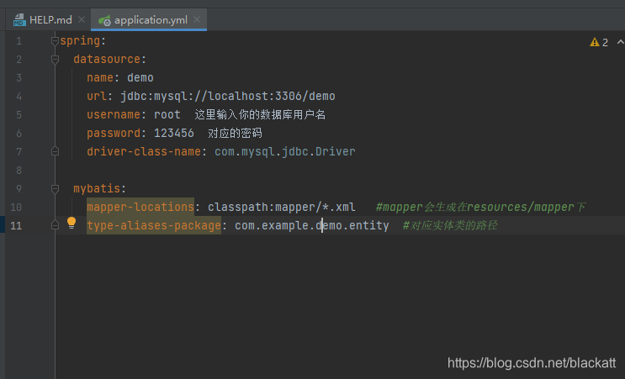Collapse the datasource block fold marker
Screen dimensions: 625x379
point(55,60)
